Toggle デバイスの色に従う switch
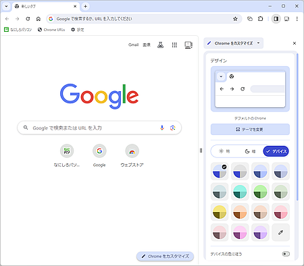The width and height of the screenshot is (304, 266). pos(286,254)
